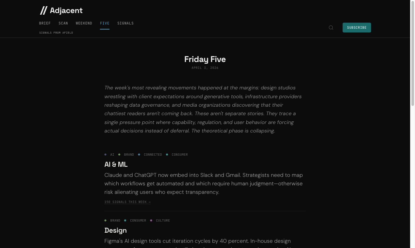The height and width of the screenshot is (248, 415).
Task: Click the vertical page scrollbar thumb
Action: coord(413,53)
